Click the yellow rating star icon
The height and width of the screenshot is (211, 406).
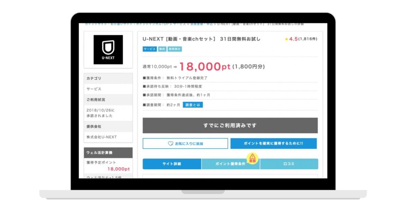tap(286, 39)
